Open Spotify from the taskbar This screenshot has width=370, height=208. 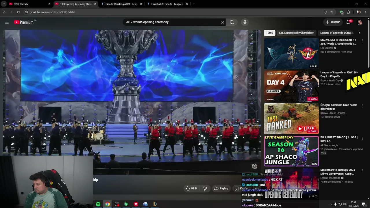tap(98, 204)
